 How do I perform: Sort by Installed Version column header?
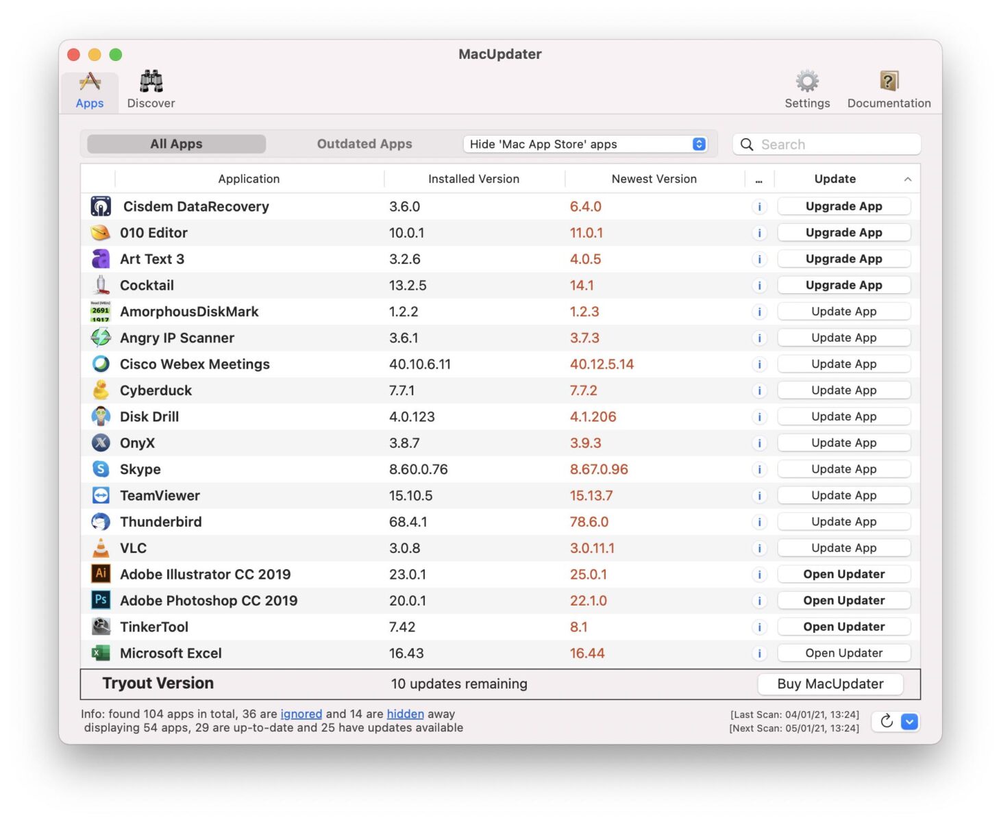coord(473,179)
